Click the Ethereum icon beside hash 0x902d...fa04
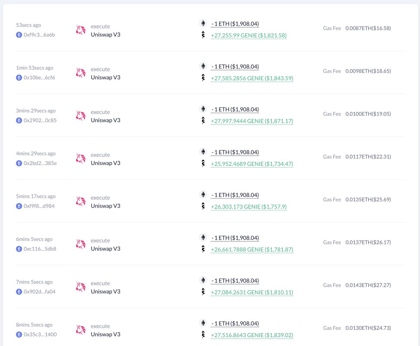420x346 pixels. pyautogui.click(x=19, y=292)
